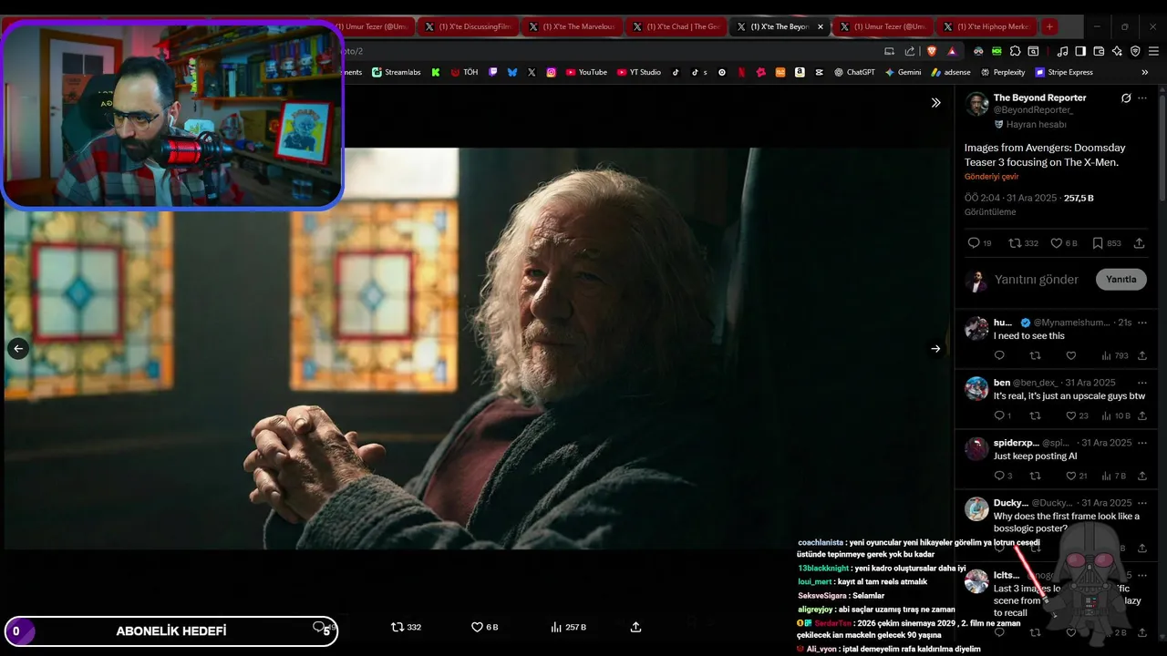1167x656 pixels.
Task: Switch to the second 'Umur Tezer' tab
Action: click(x=883, y=26)
